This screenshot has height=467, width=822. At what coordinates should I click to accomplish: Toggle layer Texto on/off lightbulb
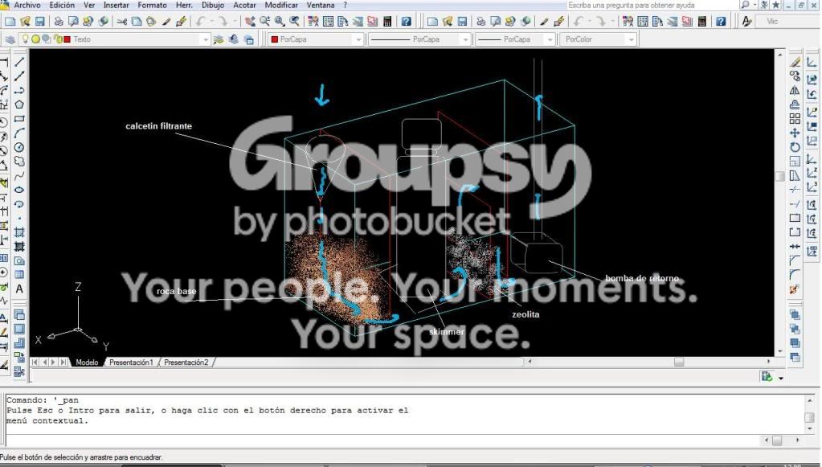[x=25, y=39]
